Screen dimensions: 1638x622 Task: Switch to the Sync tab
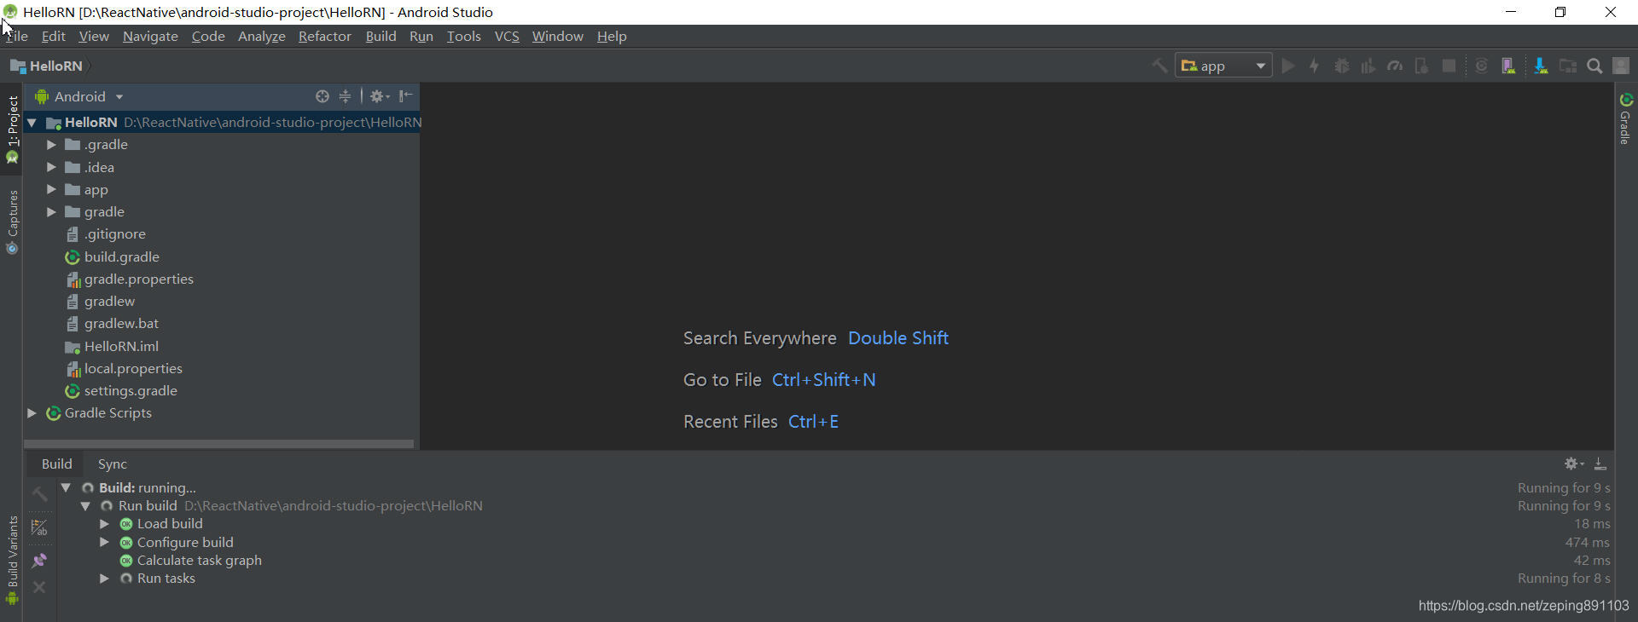112,464
